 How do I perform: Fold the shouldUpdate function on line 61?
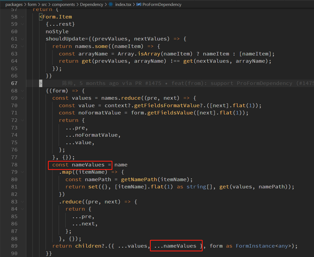[x=22, y=39]
